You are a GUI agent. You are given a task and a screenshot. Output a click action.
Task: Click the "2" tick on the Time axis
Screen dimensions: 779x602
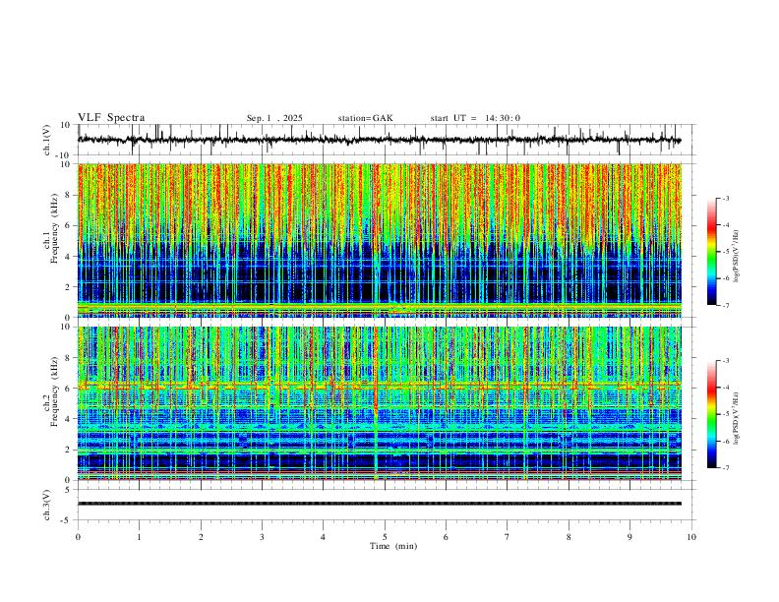[201, 537]
